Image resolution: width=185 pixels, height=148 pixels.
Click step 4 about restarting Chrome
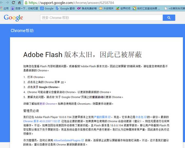(x=69, y=92)
